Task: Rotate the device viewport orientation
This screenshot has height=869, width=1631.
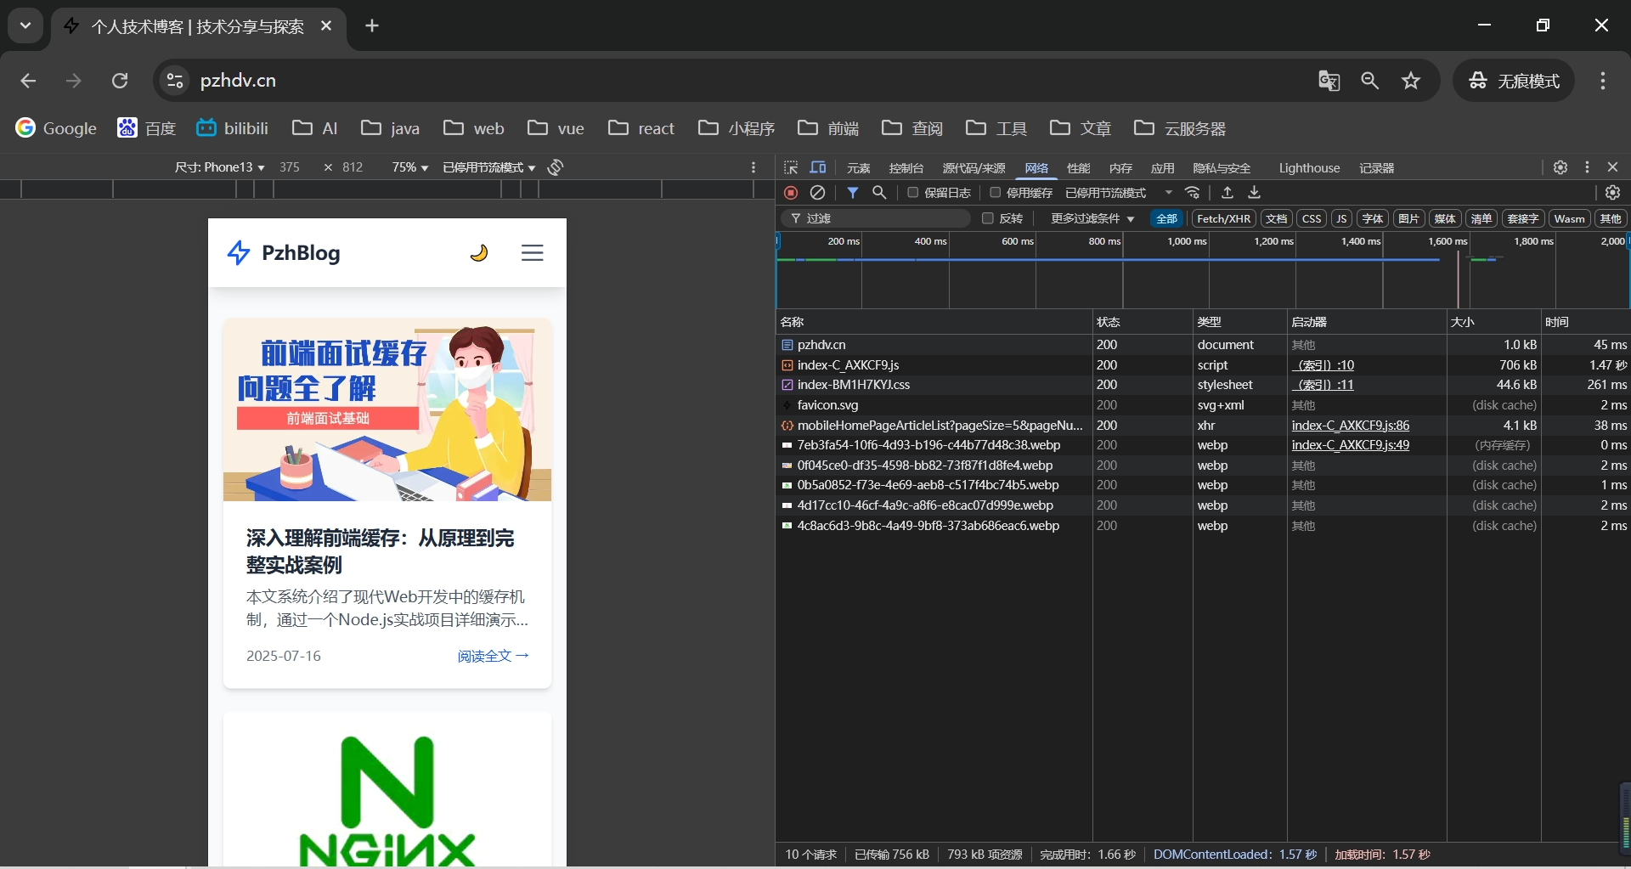Action: [556, 167]
